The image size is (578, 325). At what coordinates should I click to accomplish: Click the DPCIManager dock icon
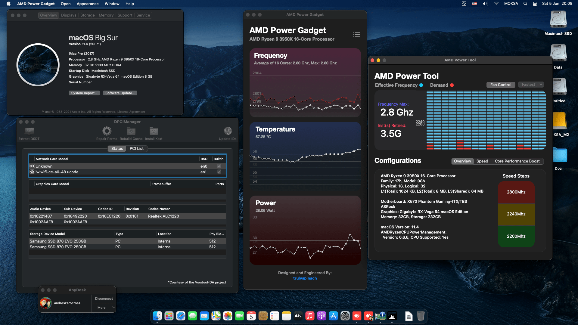(380, 316)
